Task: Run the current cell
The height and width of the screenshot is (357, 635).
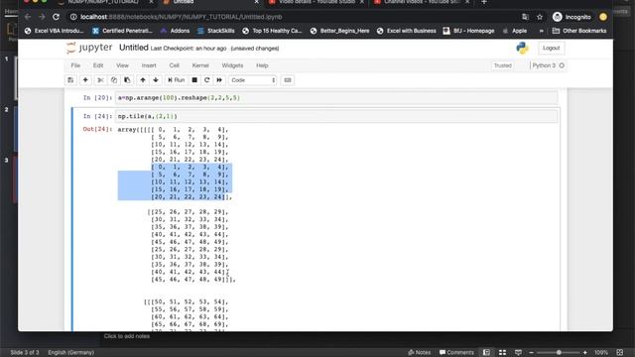Action: pos(177,80)
